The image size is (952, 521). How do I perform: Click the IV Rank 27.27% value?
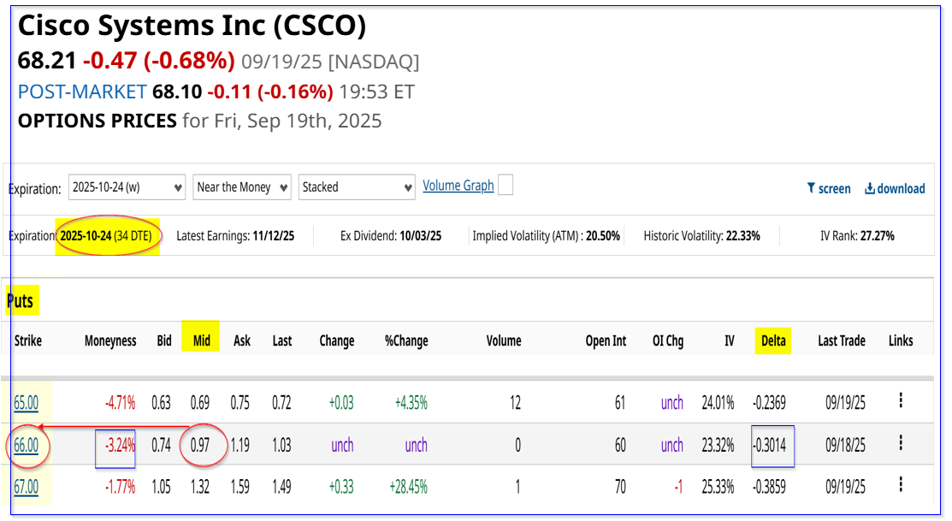pos(877,235)
